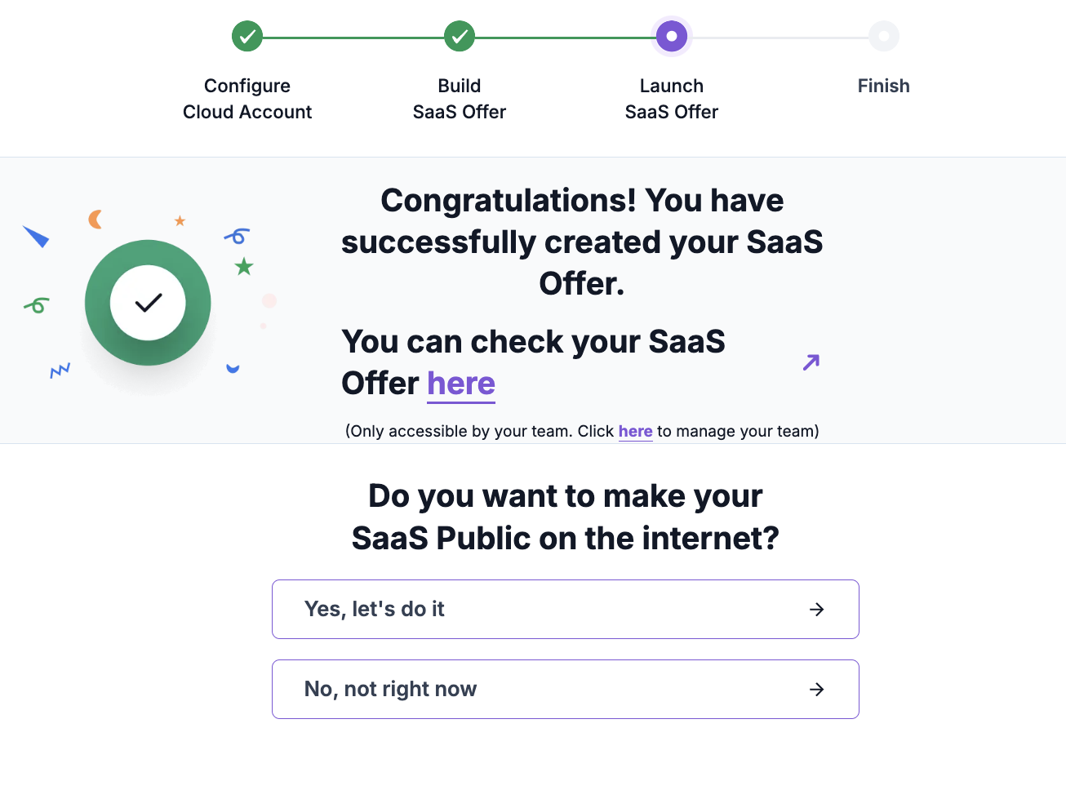Click the purple diagonal arrow icon

(811, 362)
